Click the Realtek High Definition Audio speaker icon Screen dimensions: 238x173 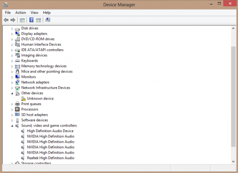coord(23,158)
